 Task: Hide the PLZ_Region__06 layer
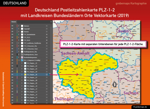point(12,74)
